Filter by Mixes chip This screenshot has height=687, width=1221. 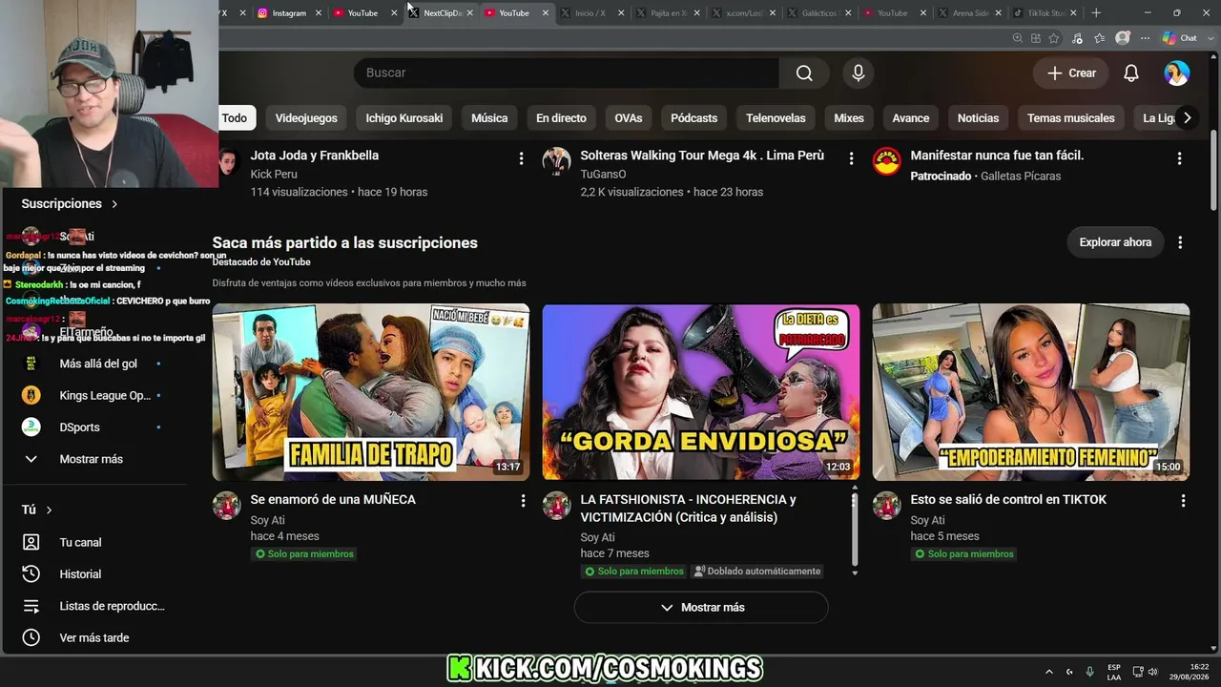coord(849,118)
